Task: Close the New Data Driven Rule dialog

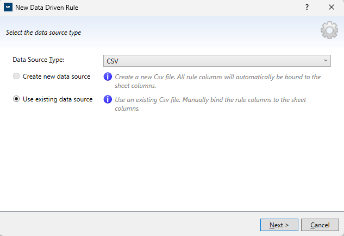Action: (332, 8)
